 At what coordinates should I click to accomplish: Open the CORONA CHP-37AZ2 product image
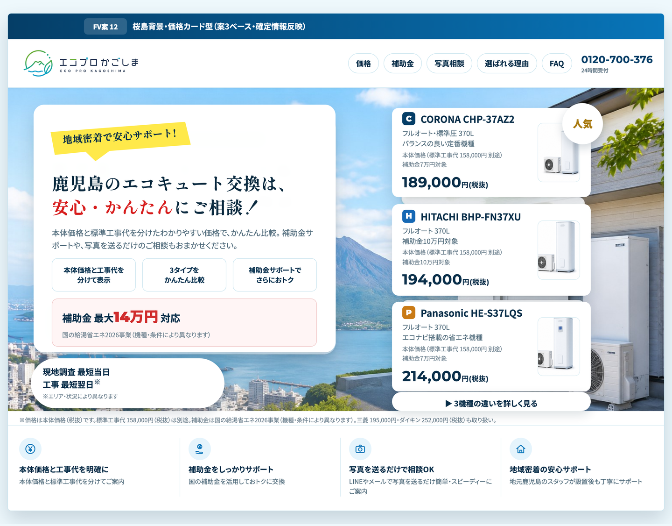[559, 152]
